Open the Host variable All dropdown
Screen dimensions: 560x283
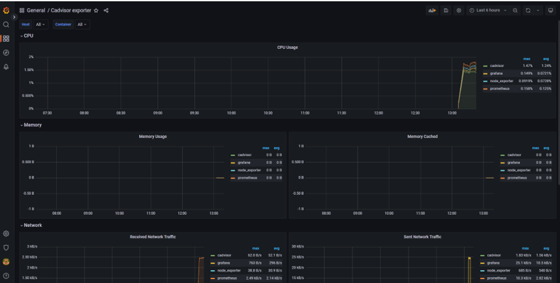(41, 24)
